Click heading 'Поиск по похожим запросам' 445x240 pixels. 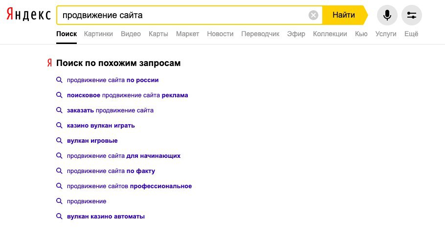pos(118,63)
